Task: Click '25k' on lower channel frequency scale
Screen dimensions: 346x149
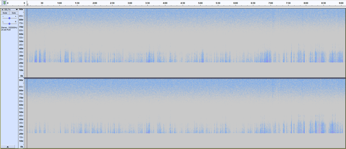Action: [x=21, y=130]
